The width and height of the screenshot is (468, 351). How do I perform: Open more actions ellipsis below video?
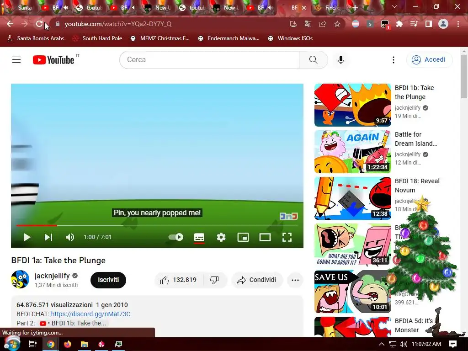295,280
